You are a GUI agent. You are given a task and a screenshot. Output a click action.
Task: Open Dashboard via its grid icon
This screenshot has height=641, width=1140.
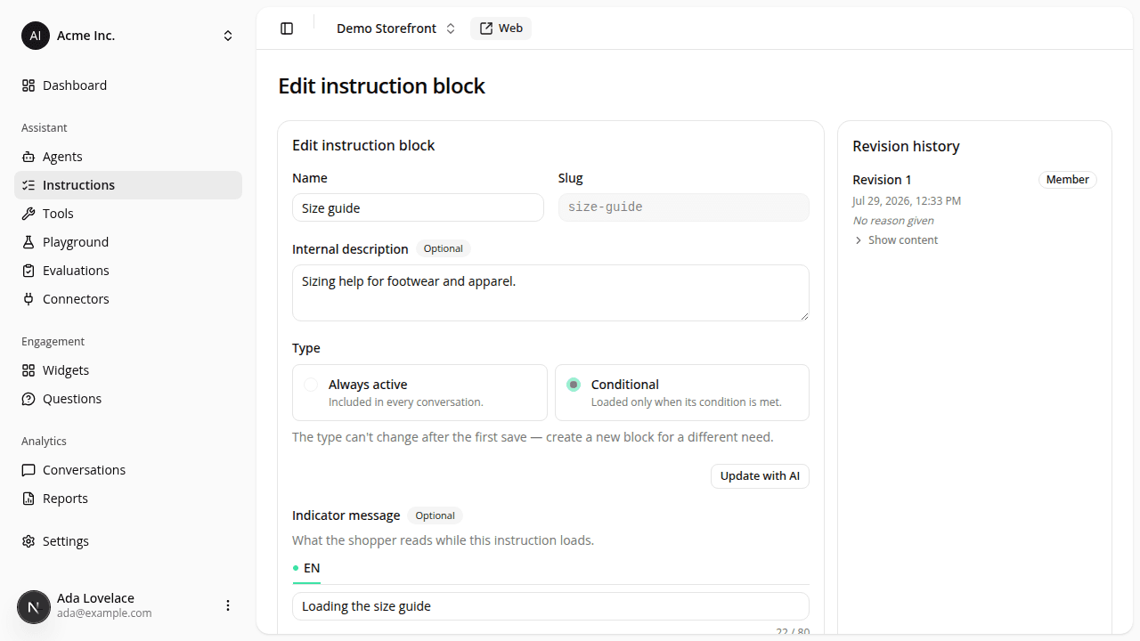click(x=28, y=85)
